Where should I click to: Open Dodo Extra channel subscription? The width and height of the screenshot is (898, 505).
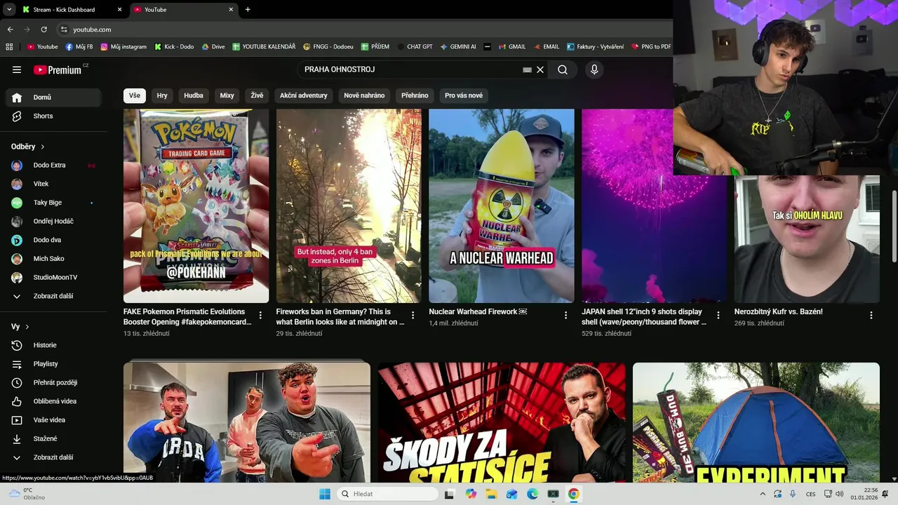(53, 166)
